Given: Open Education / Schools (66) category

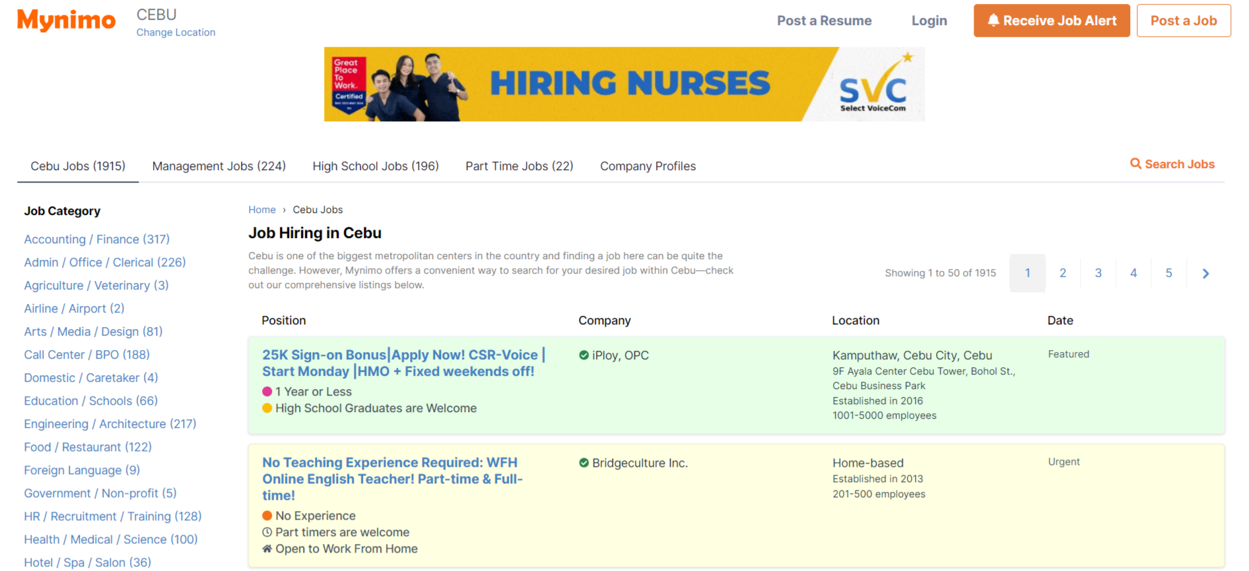Looking at the screenshot, I should 91,401.
